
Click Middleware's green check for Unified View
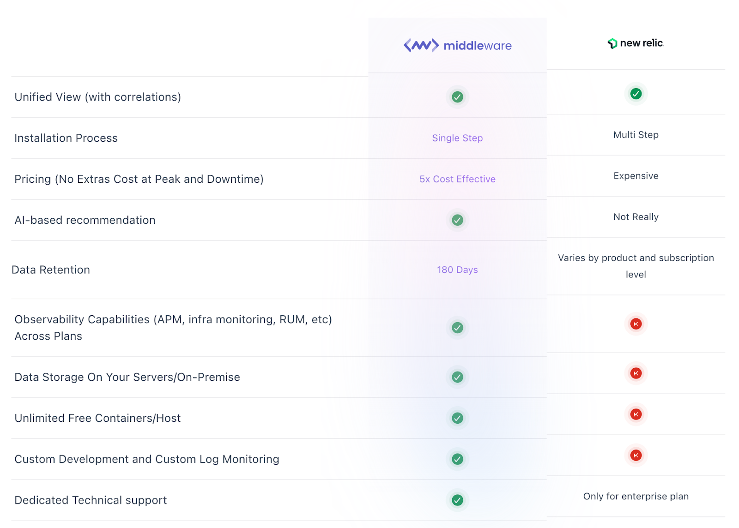click(457, 97)
